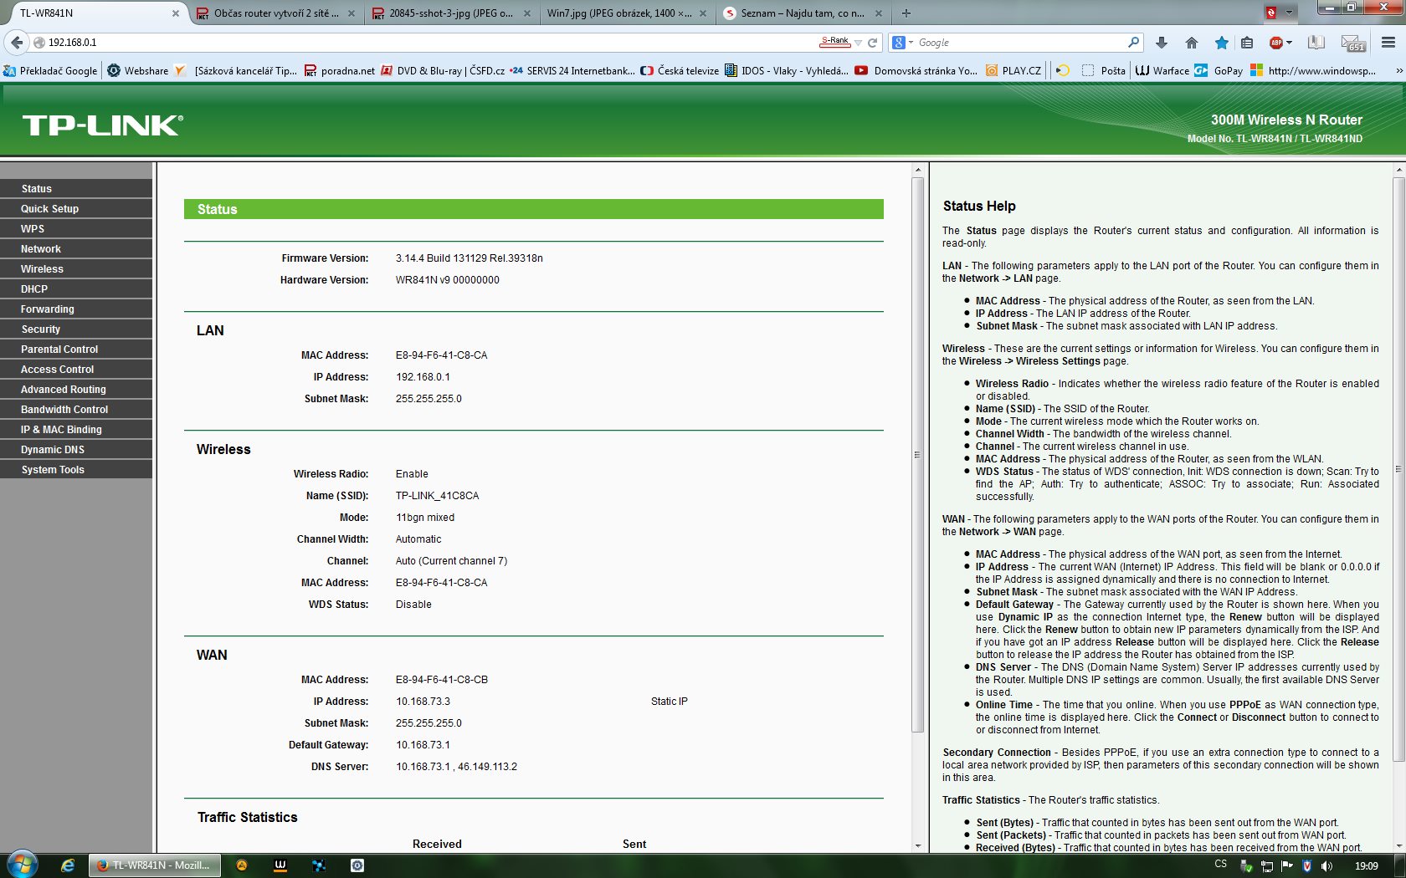
Task: Switch to the '20845-sshot-3-jpg' tab
Action: [451, 13]
